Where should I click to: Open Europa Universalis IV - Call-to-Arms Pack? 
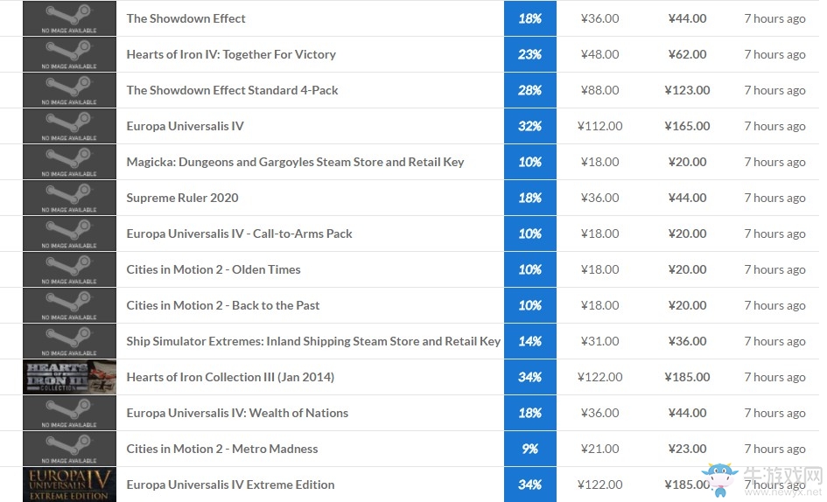point(239,234)
